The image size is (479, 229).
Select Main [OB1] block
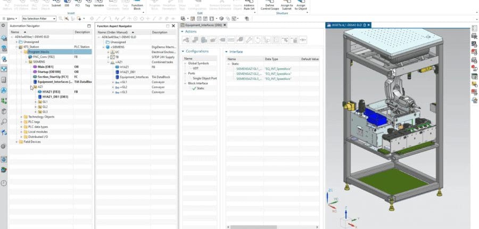click(46, 67)
